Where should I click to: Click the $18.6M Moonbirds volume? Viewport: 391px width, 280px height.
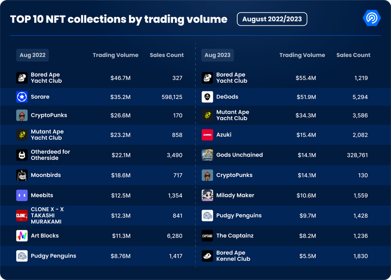click(121, 175)
